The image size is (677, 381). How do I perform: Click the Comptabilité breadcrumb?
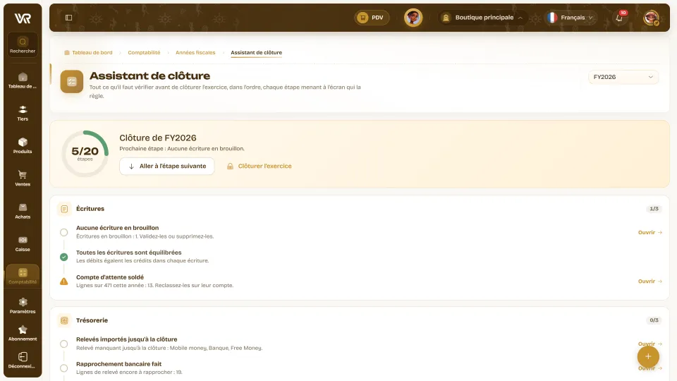(x=144, y=53)
